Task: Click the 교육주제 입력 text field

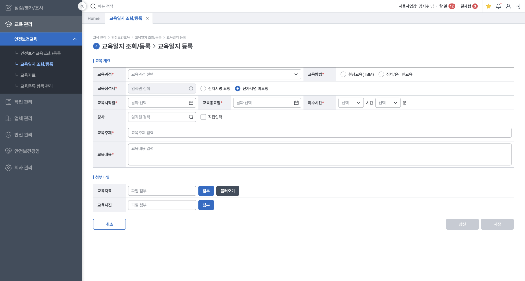Action: click(x=319, y=133)
